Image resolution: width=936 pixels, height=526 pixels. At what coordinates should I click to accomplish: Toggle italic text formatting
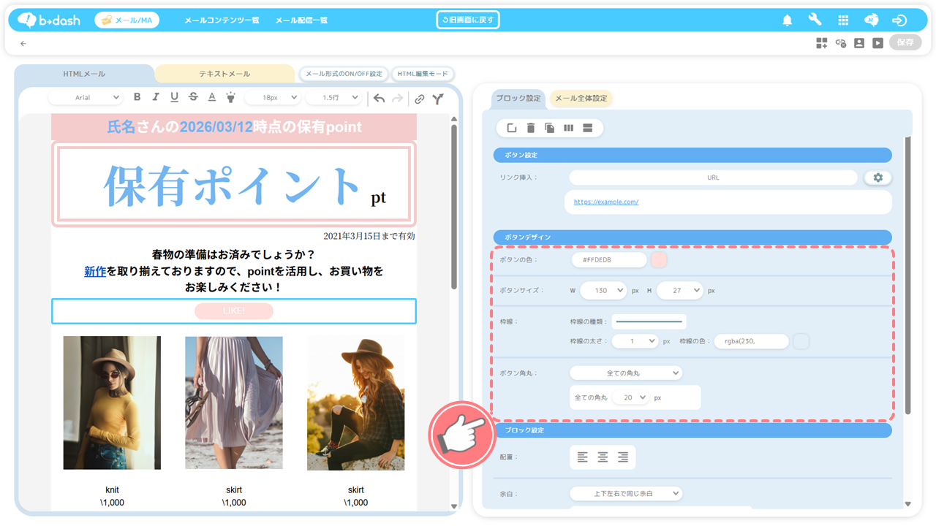pos(155,97)
